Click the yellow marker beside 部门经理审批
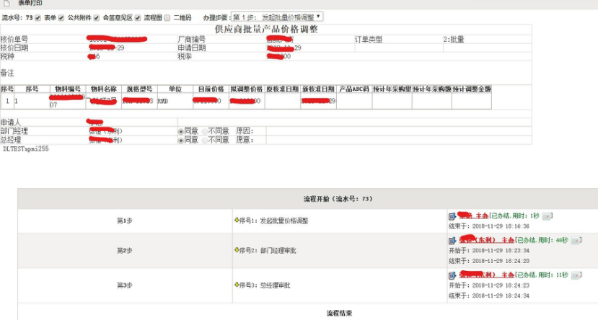The width and height of the screenshot is (598, 320). click(237, 250)
